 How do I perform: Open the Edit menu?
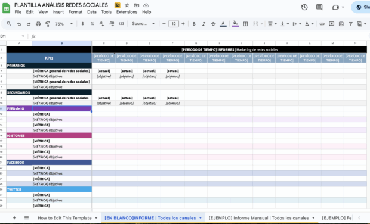pos(30,12)
